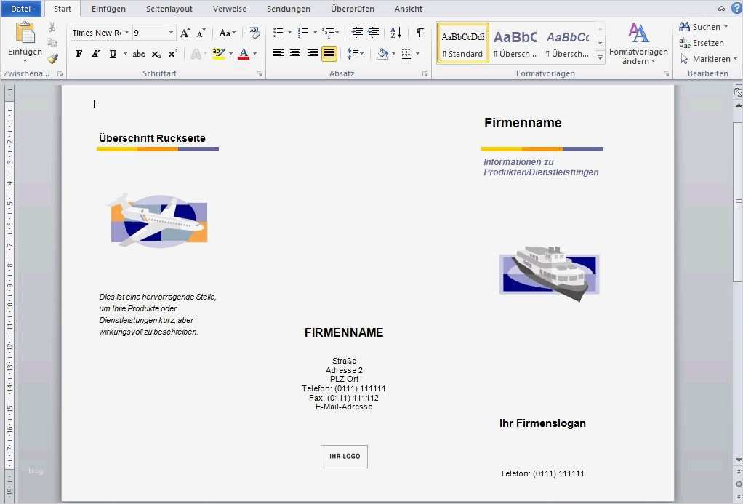The image size is (743, 504).
Task: Click the vertical scrollbar thumb
Action: point(738,201)
